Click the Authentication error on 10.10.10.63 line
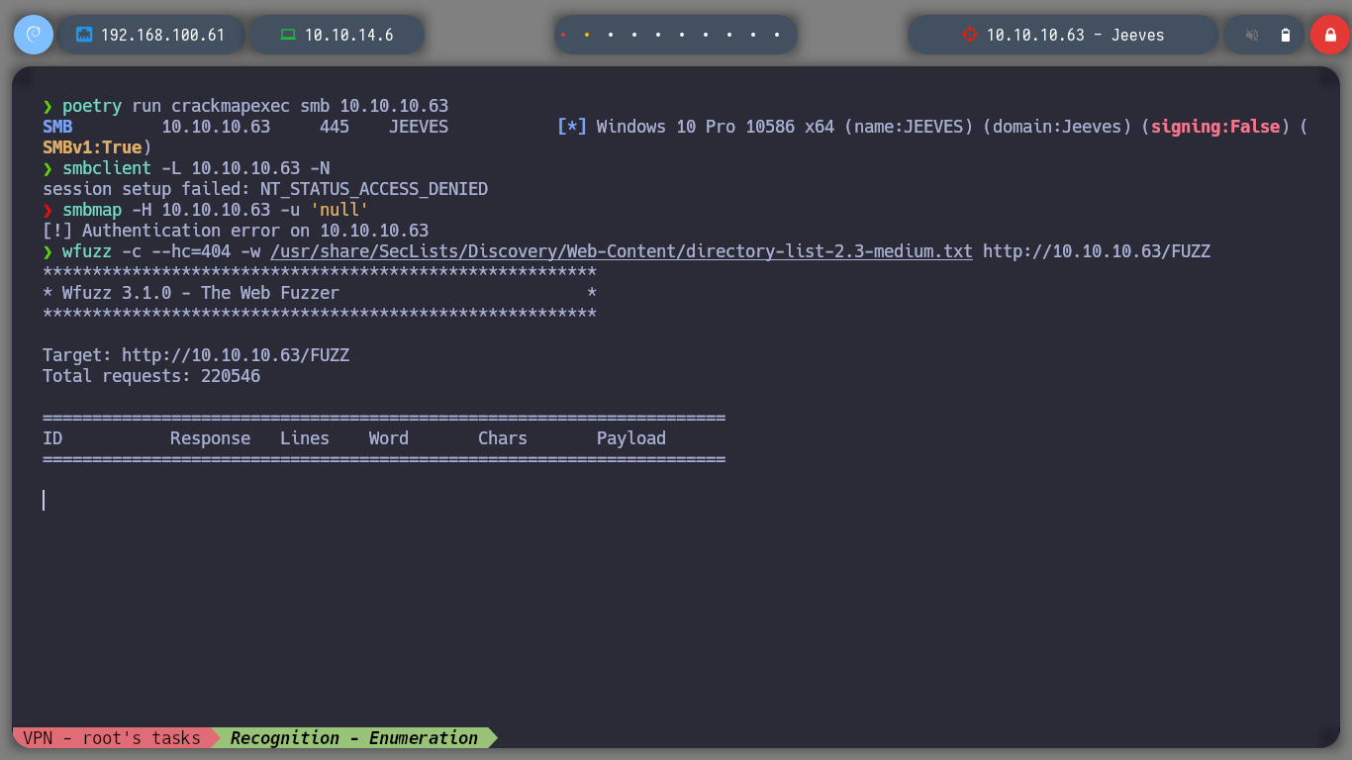Viewport: 1352px width, 760px height. point(236,231)
